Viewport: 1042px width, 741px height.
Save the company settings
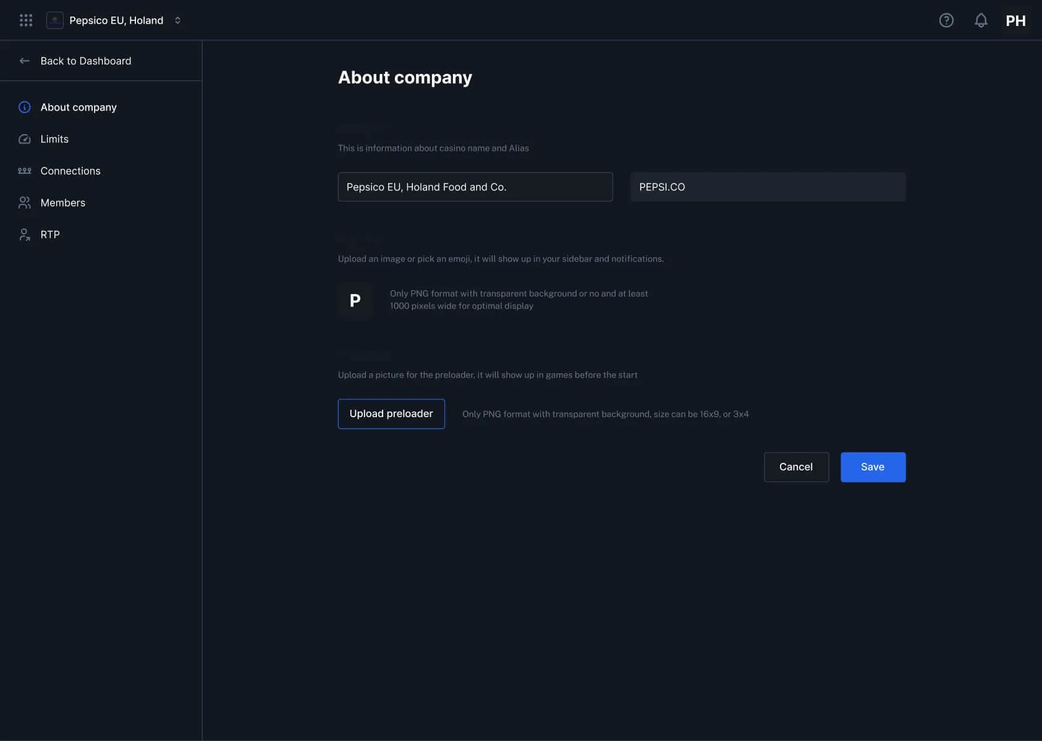click(x=872, y=467)
